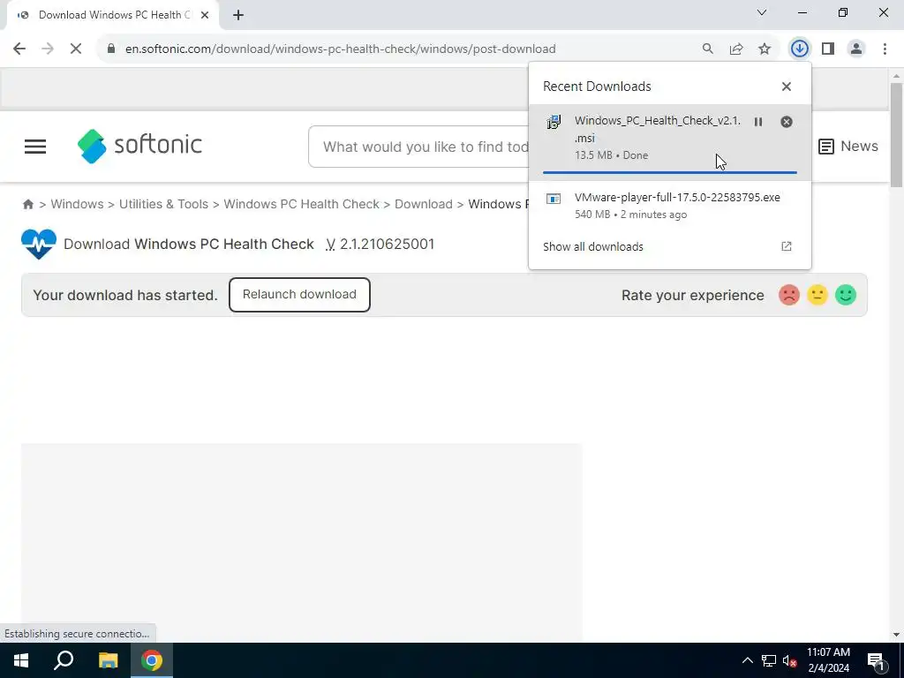904x678 pixels.
Task: Click the msi installer file icon
Action: 554,122
